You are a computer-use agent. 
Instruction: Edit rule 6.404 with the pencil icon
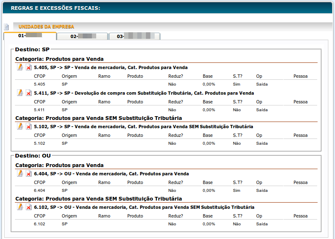pyautogui.click(x=19, y=173)
